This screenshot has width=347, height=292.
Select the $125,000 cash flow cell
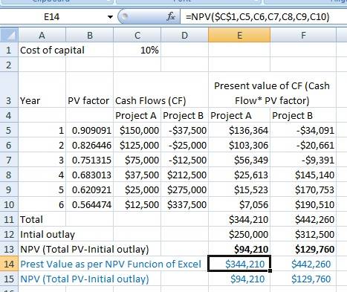[x=137, y=145]
